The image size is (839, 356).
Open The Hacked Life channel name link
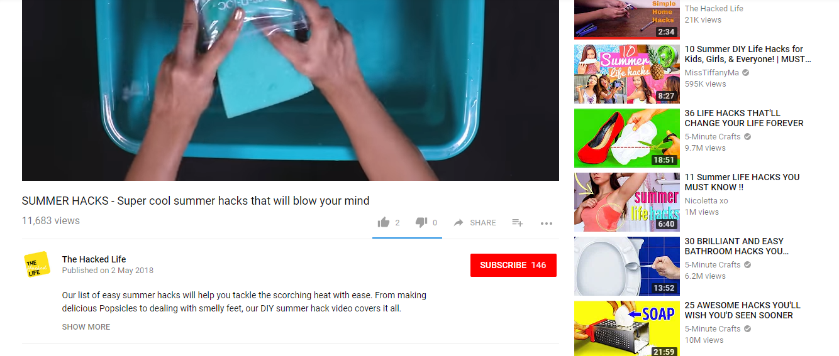(94, 259)
